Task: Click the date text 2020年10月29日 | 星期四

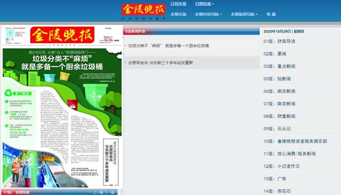Action: (x=284, y=31)
